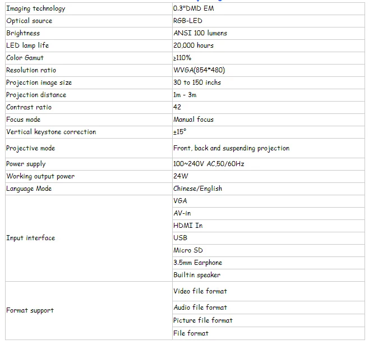Click the 100~240V AC,50/60Hz power value
The width and height of the screenshot is (369, 344).
209,164
